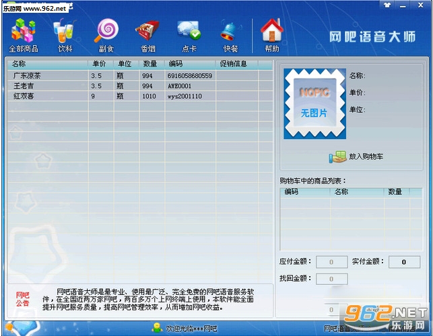Open 帮助 help house icon
The width and height of the screenshot is (433, 336).
click(x=272, y=36)
